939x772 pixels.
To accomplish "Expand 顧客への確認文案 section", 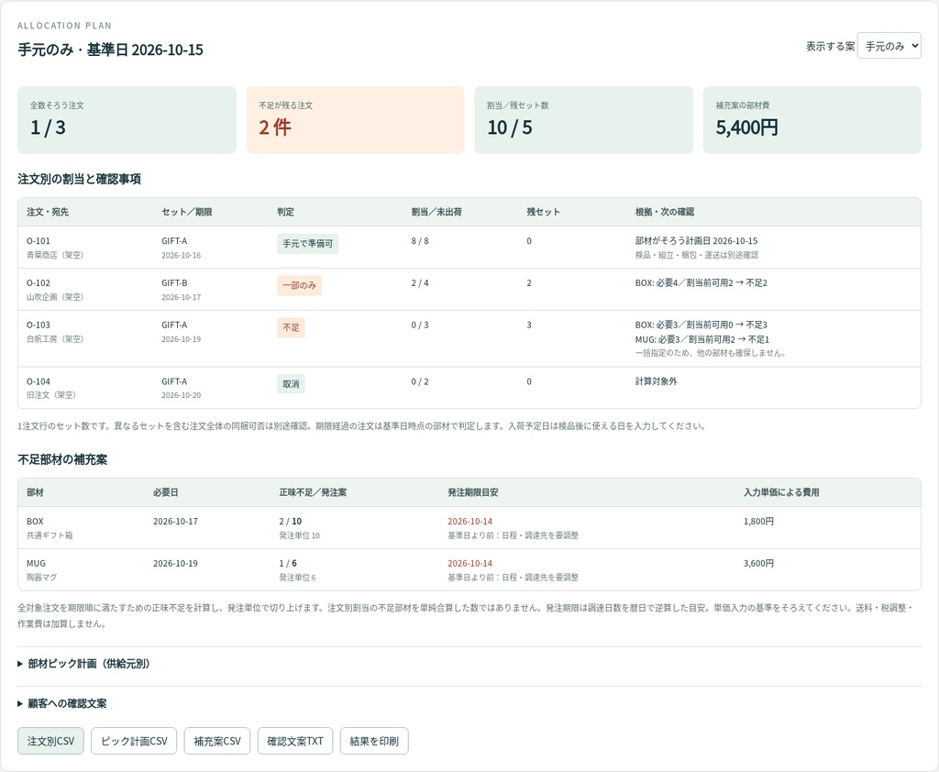I will [62, 704].
